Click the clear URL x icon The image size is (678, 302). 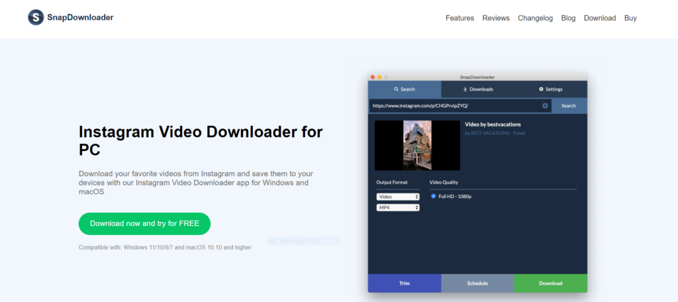click(x=545, y=105)
